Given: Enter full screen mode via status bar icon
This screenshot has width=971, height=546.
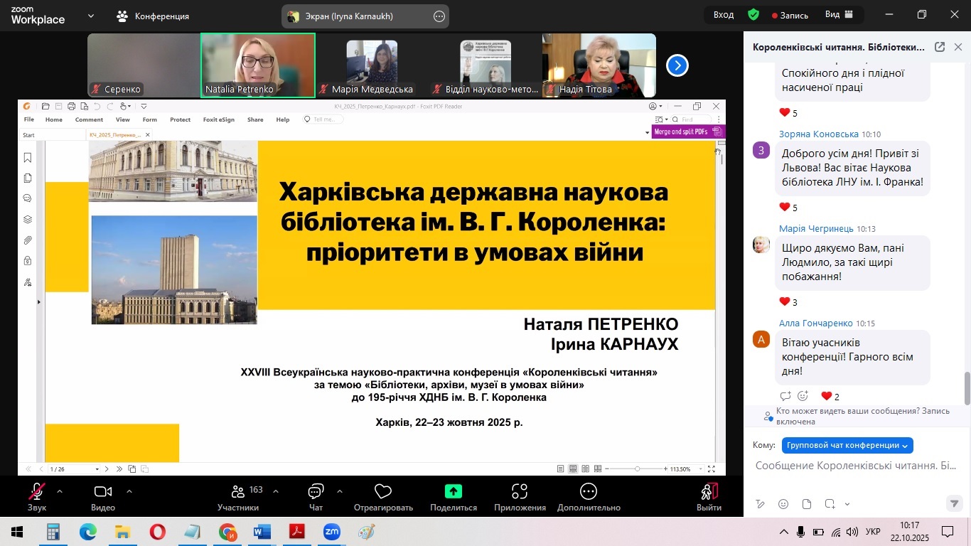Looking at the screenshot, I should [712, 469].
